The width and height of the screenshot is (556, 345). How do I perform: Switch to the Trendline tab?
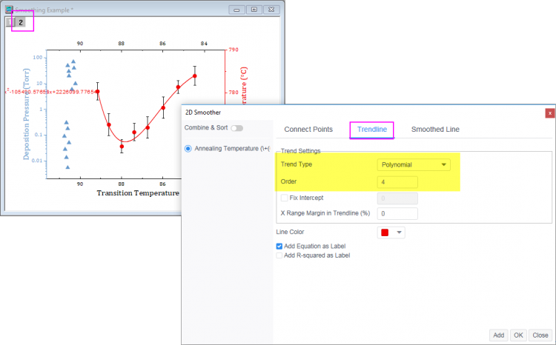(x=372, y=130)
